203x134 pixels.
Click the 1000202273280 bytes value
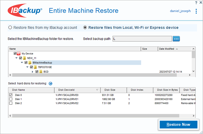click(163, 95)
